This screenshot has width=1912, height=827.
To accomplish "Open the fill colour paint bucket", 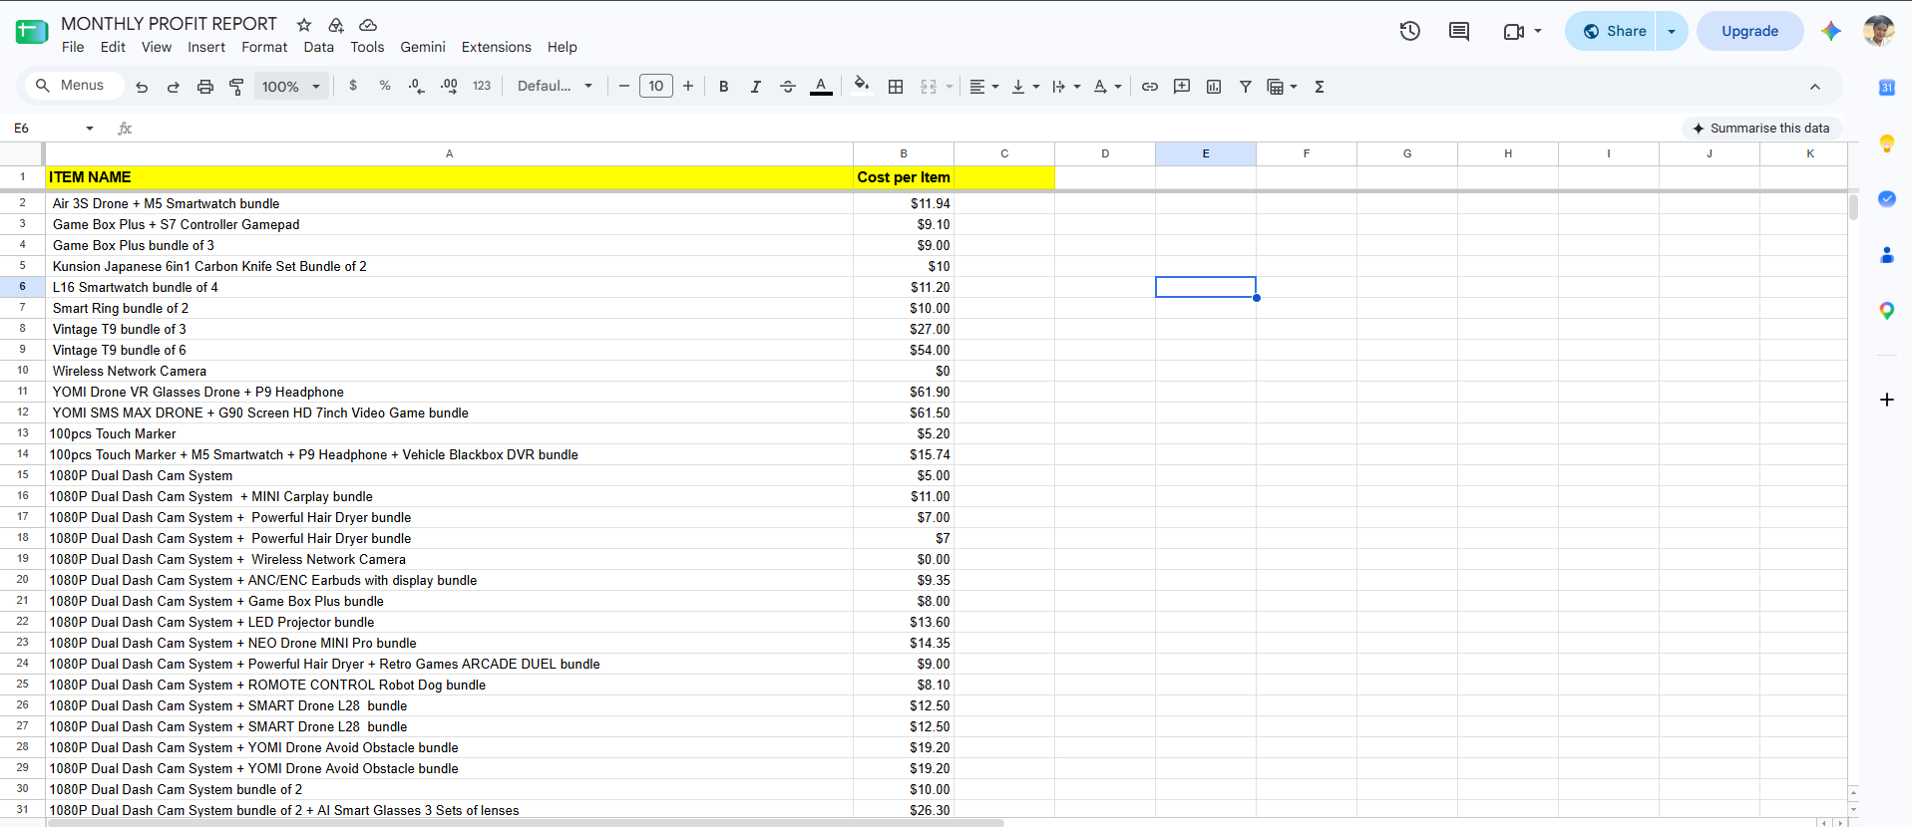I will tap(862, 86).
